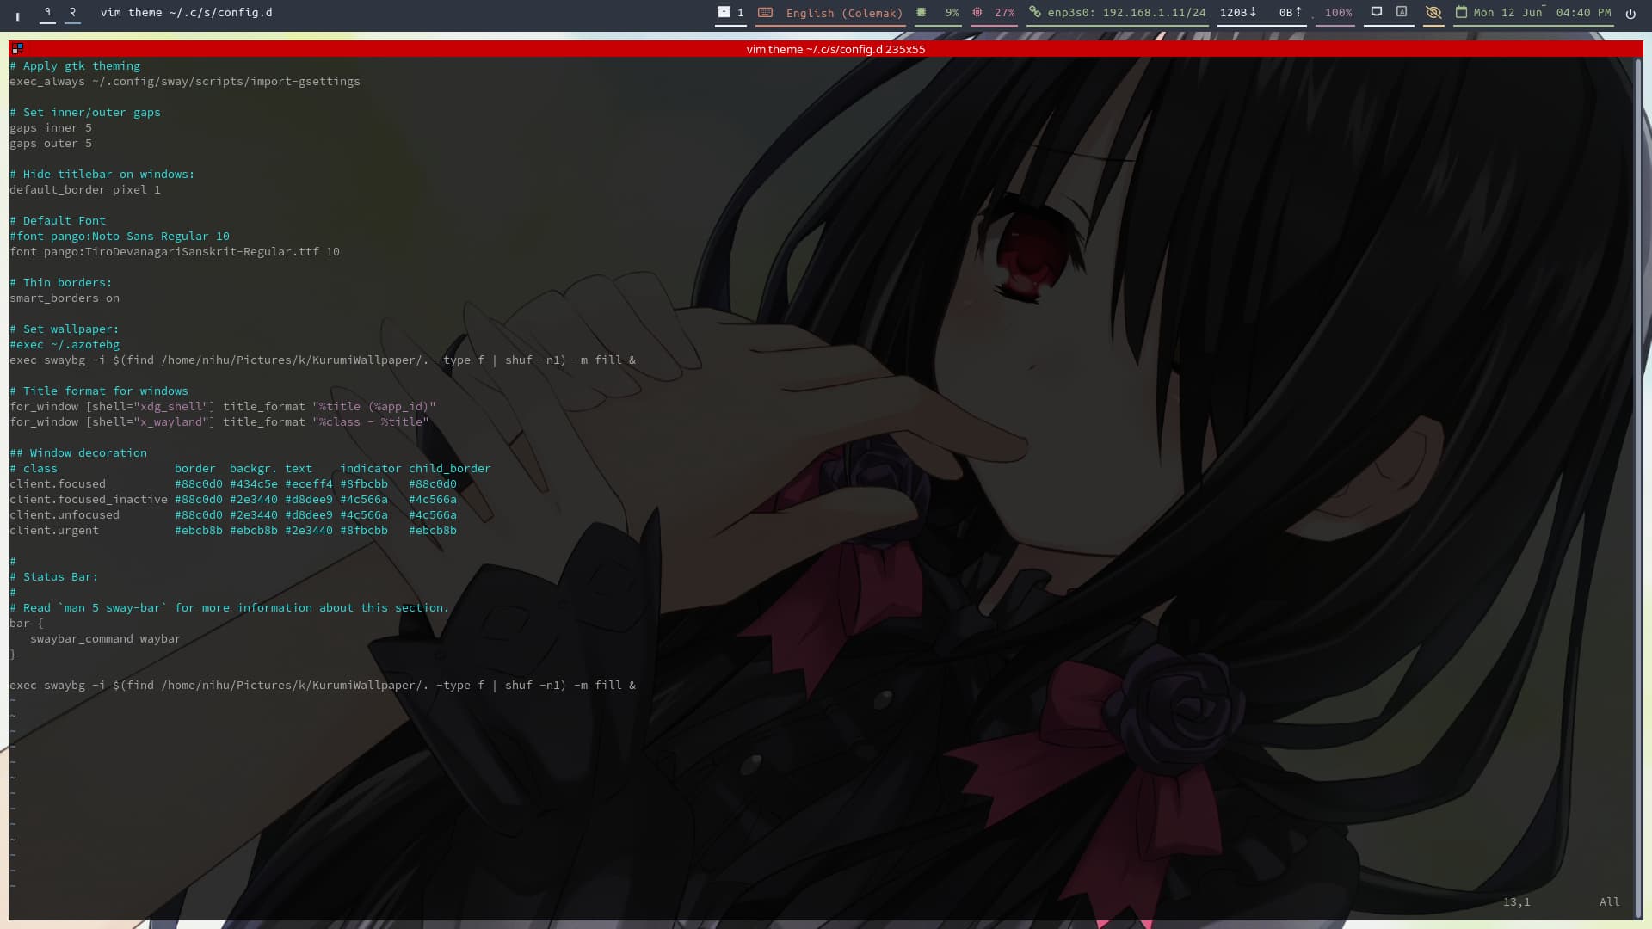Viewport: 1652px width, 929px height.
Task: Open the scratchpad indicator showing 1
Action: coord(730,13)
